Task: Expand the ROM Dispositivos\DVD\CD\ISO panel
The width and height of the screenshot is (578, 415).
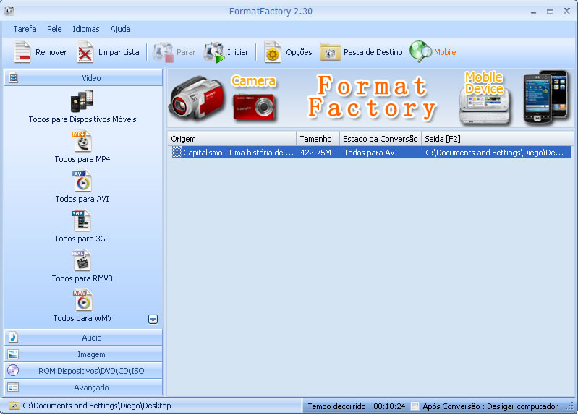Action: [x=83, y=371]
